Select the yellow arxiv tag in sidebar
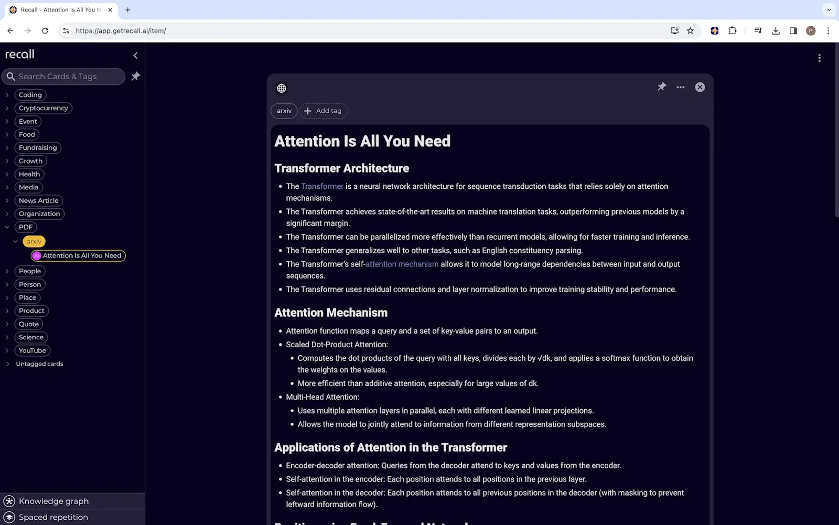The width and height of the screenshot is (839, 525). (34, 242)
